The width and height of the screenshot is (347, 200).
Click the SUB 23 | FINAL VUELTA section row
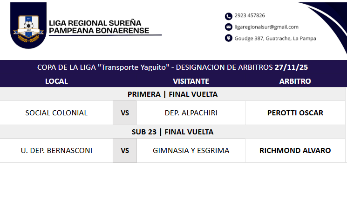click(173, 132)
